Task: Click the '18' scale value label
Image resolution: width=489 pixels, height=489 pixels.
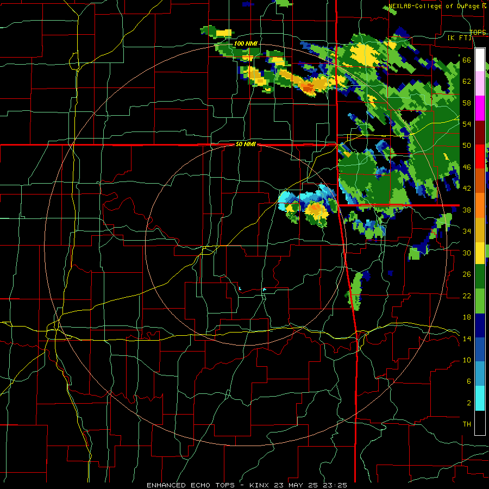Action: click(467, 317)
